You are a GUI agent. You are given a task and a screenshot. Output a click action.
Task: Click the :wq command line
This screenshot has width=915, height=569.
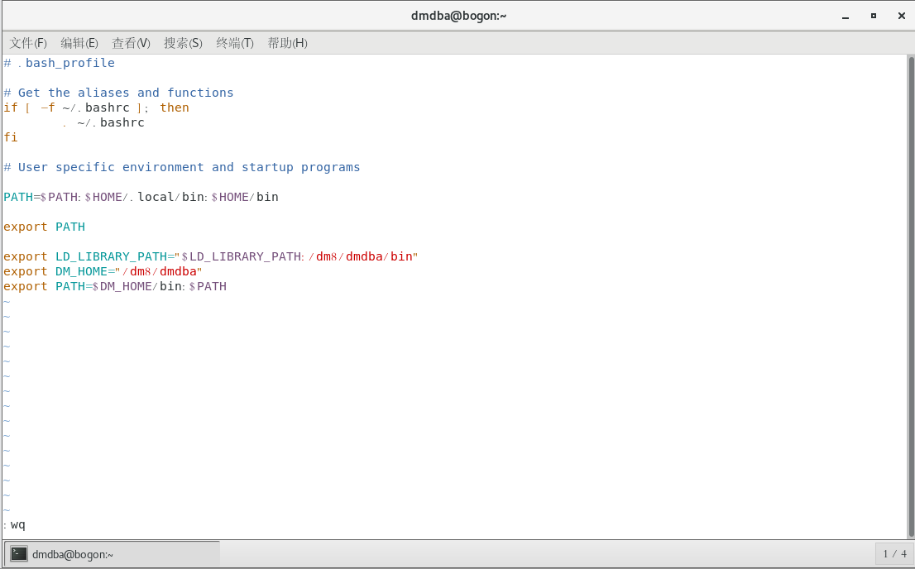pos(15,524)
